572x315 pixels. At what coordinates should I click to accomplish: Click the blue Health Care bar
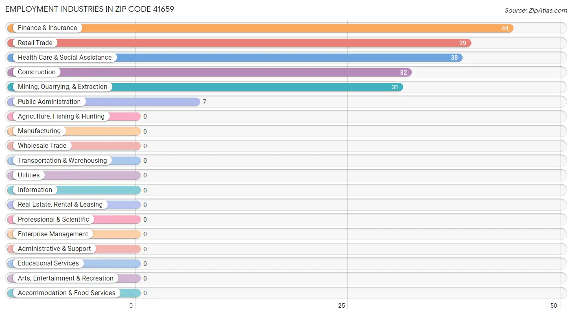(x=235, y=58)
